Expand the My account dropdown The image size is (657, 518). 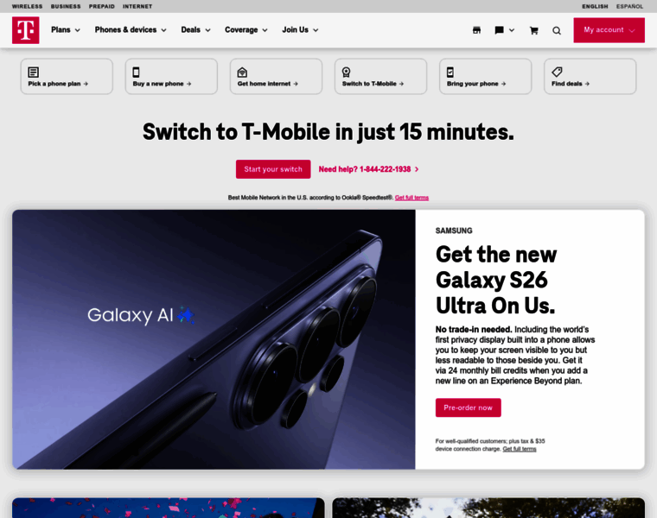pos(609,30)
